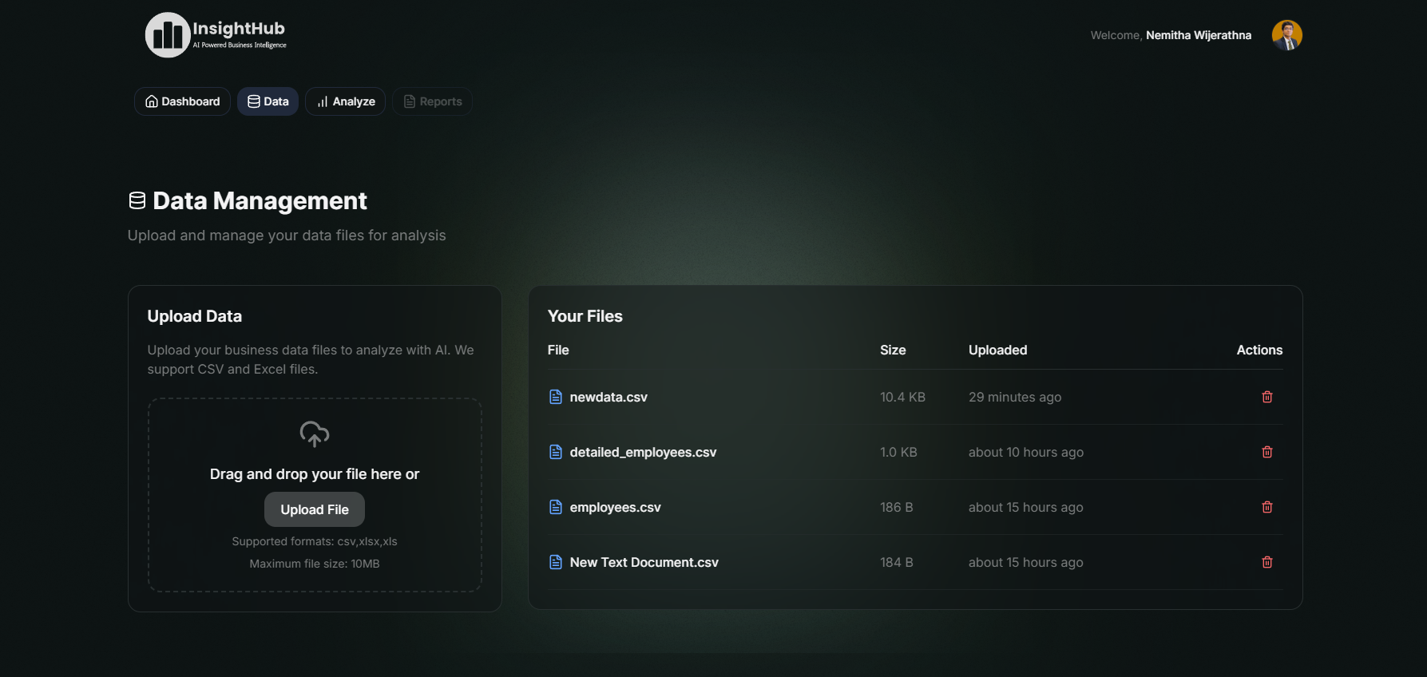
Task: Click the 'about 10 hours ago' upload time
Action: point(1026,452)
